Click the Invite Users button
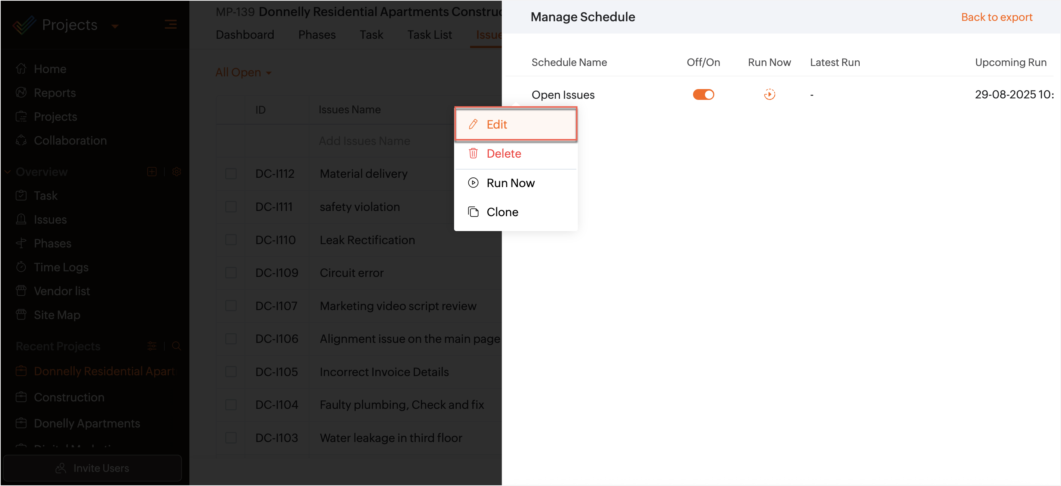1061x486 pixels. tap(92, 468)
